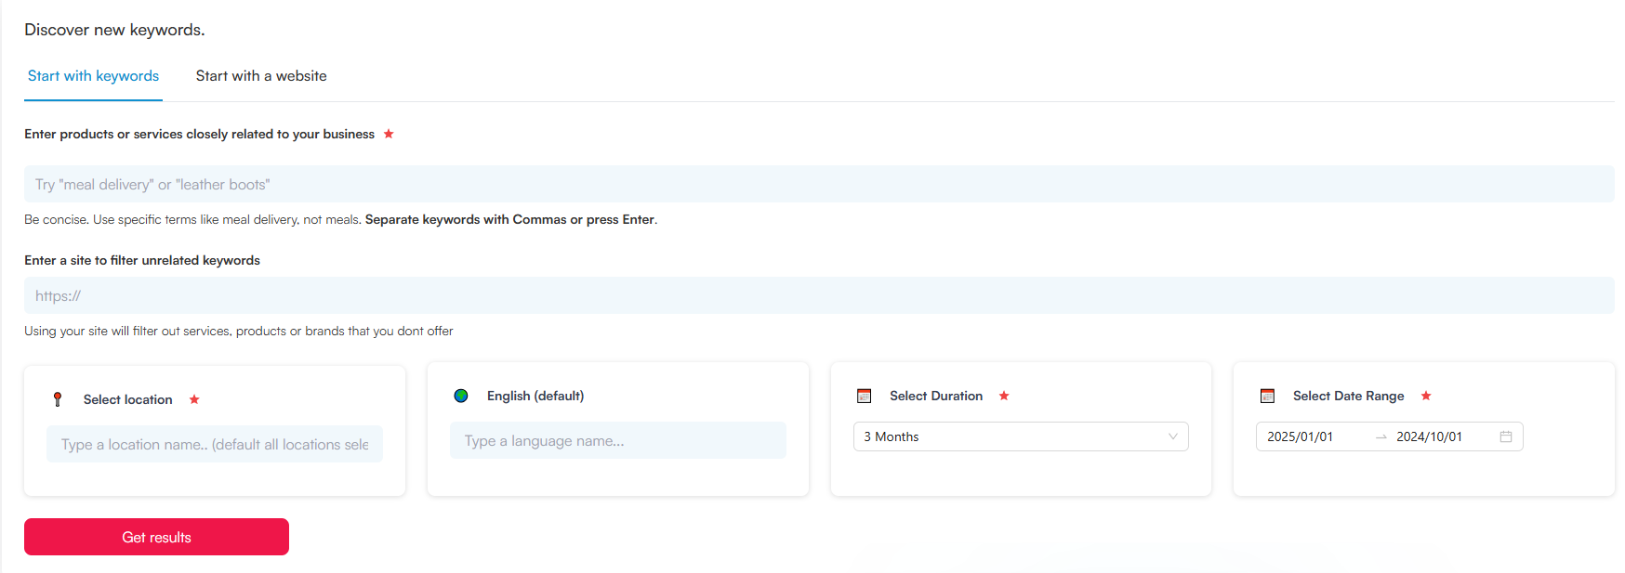The height and width of the screenshot is (573, 1625).
Task: Click the Select Date Range label
Action: [x=1348, y=396]
